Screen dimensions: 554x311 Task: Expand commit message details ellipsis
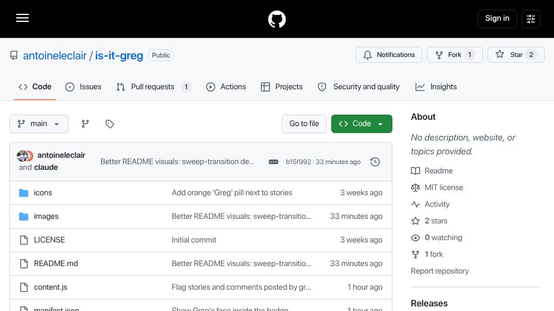tap(273, 162)
